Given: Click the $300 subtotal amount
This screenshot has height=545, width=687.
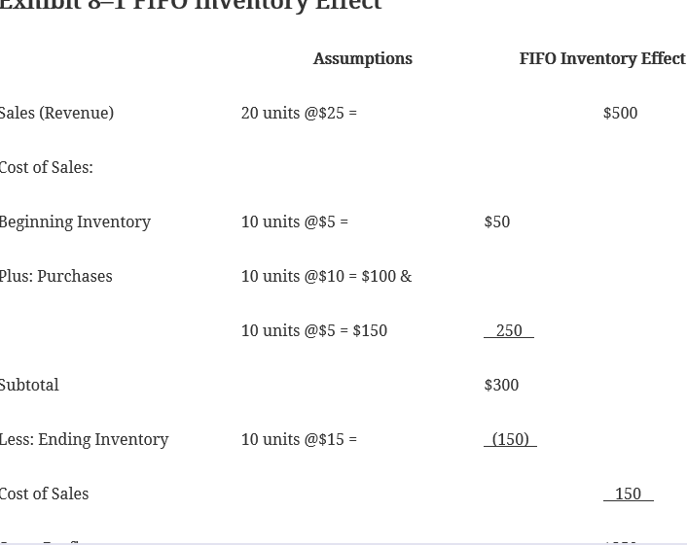Looking at the screenshot, I should pos(502,385).
